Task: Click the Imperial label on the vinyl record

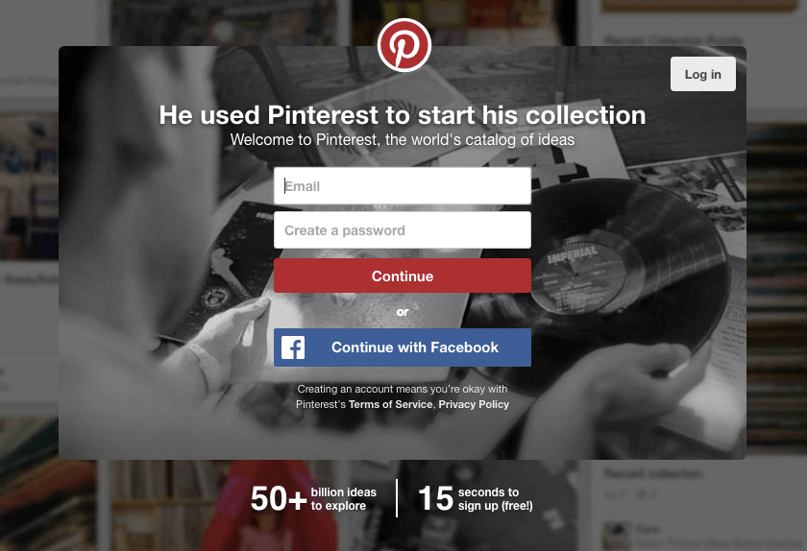Action: pyautogui.click(x=573, y=253)
